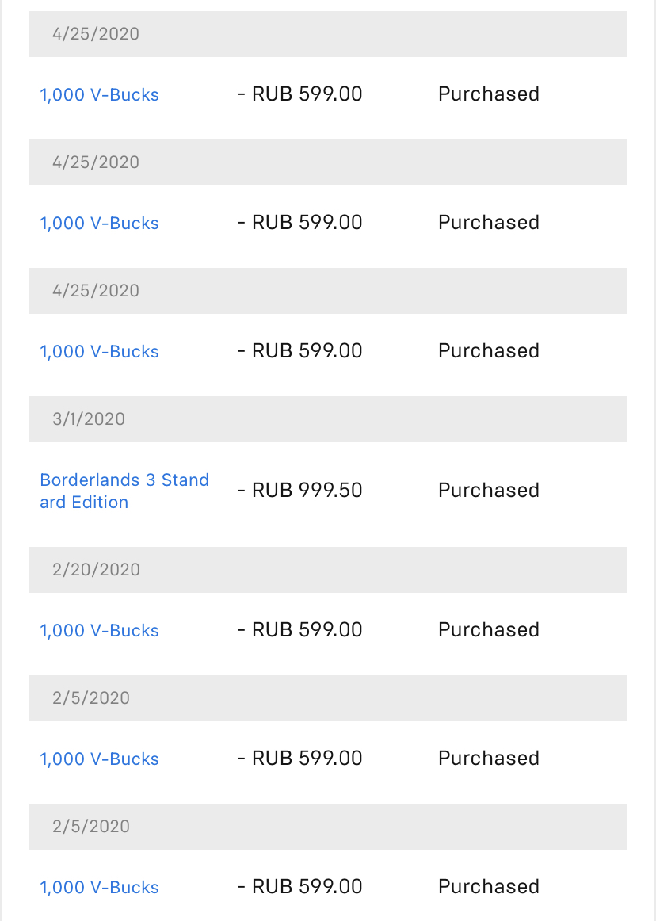Select the 3/1/2020 date header
The width and height of the screenshot is (656, 921).
(328, 418)
